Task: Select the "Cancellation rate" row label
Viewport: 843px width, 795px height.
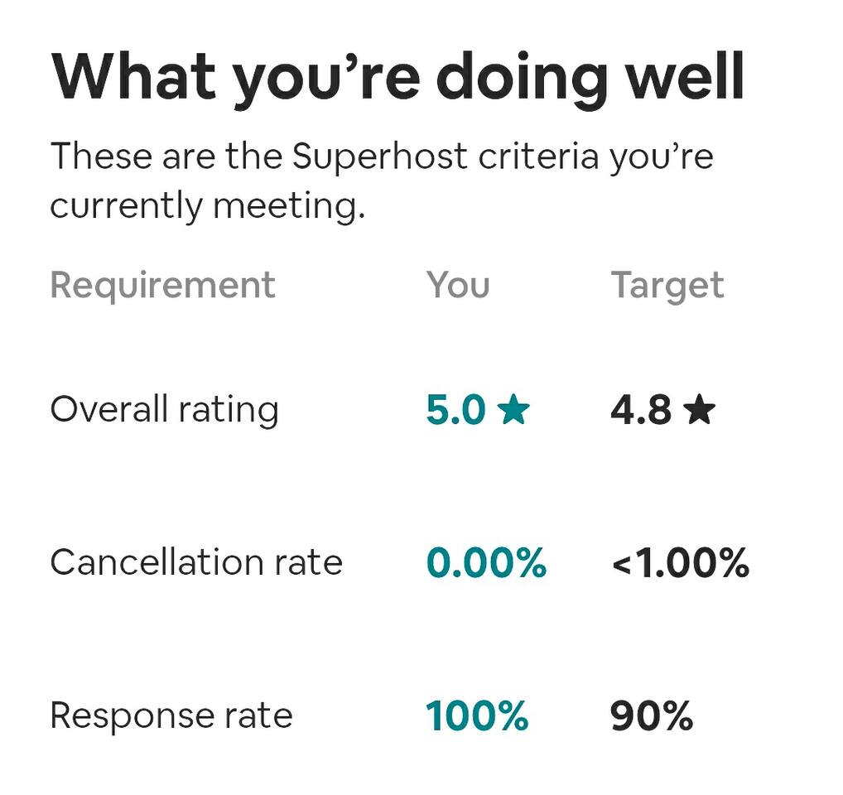Action: coord(196,563)
